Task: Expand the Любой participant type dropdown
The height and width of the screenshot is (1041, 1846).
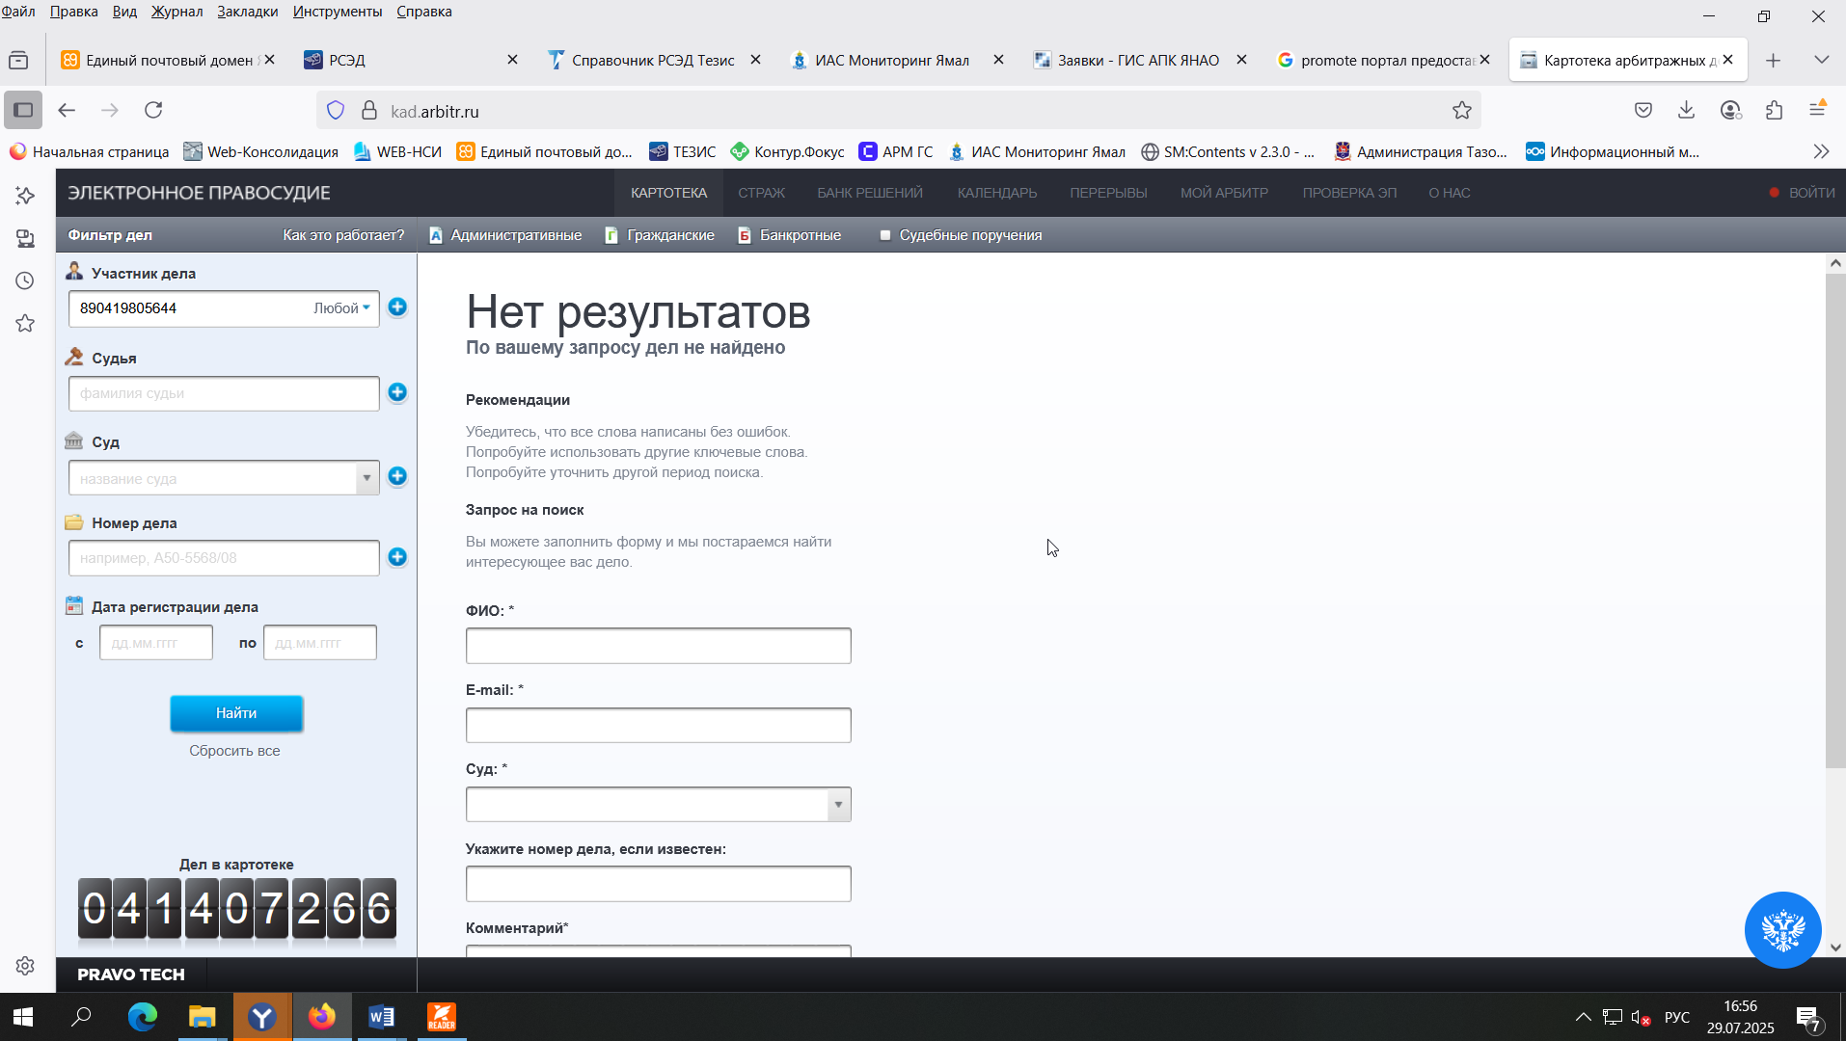Action: pyautogui.click(x=342, y=308)
